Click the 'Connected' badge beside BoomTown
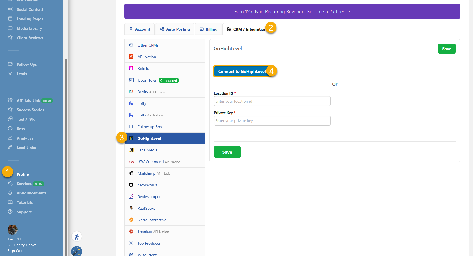 click(x=169, y=80)
